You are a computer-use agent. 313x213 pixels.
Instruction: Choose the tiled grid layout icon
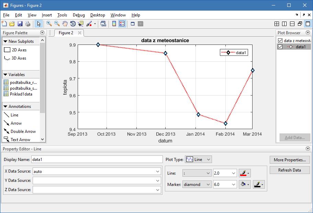click(x=277, y=24)
